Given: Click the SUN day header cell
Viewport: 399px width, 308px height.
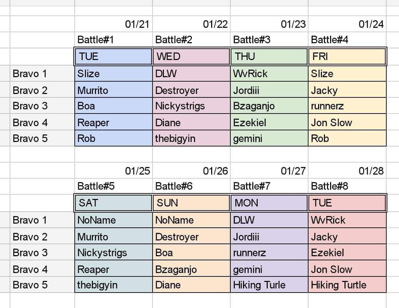Looking at the screenshot, I should pos(191,203).
